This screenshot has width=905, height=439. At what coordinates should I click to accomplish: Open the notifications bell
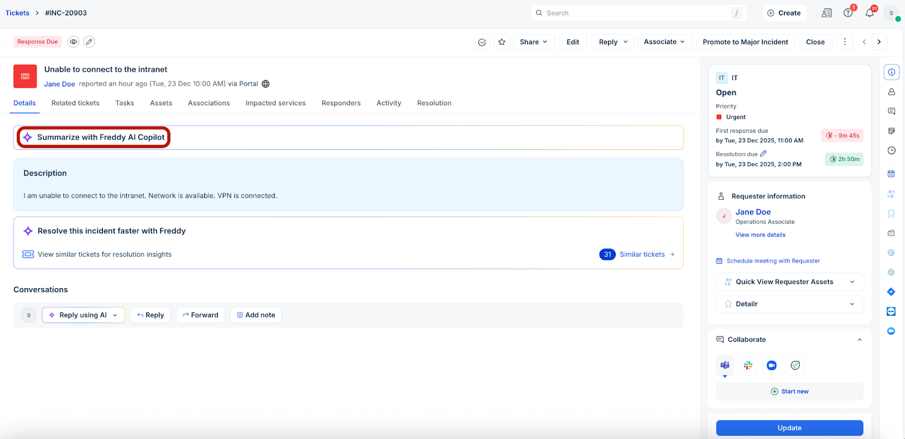coord(869,13)
